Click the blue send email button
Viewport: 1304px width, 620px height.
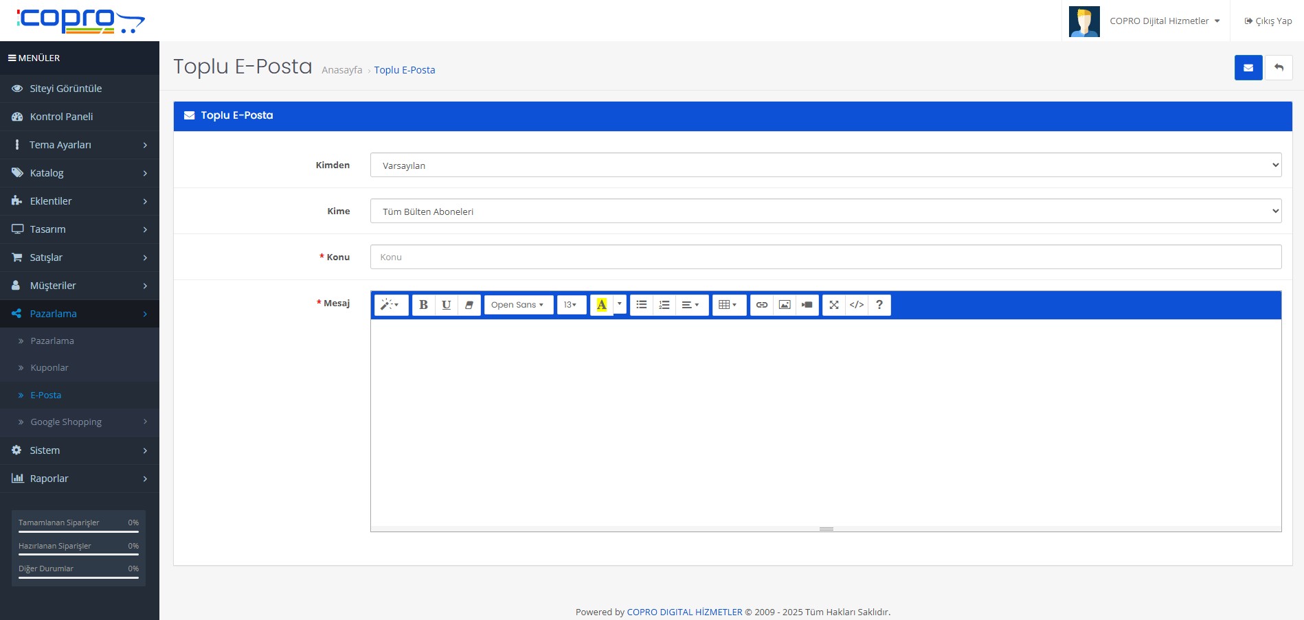[x=1248, y=68]
